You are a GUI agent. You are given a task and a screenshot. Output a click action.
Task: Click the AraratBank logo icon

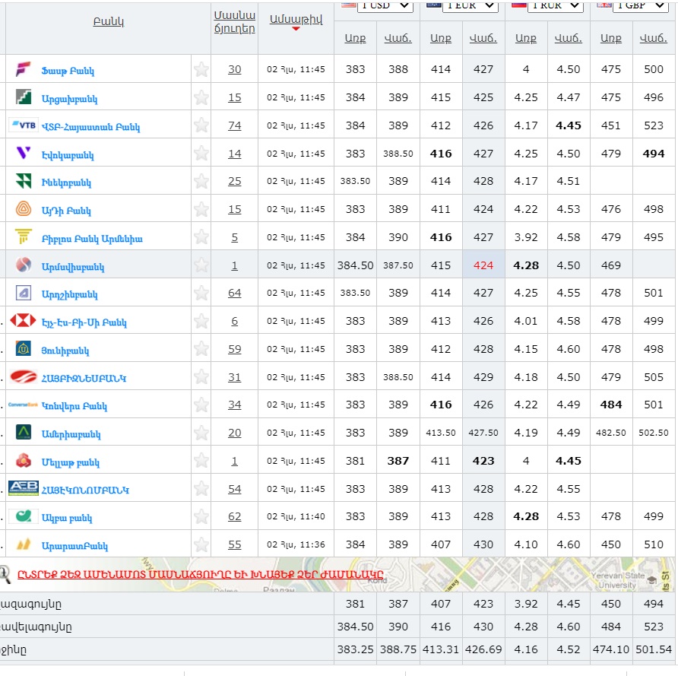point(24,544)
